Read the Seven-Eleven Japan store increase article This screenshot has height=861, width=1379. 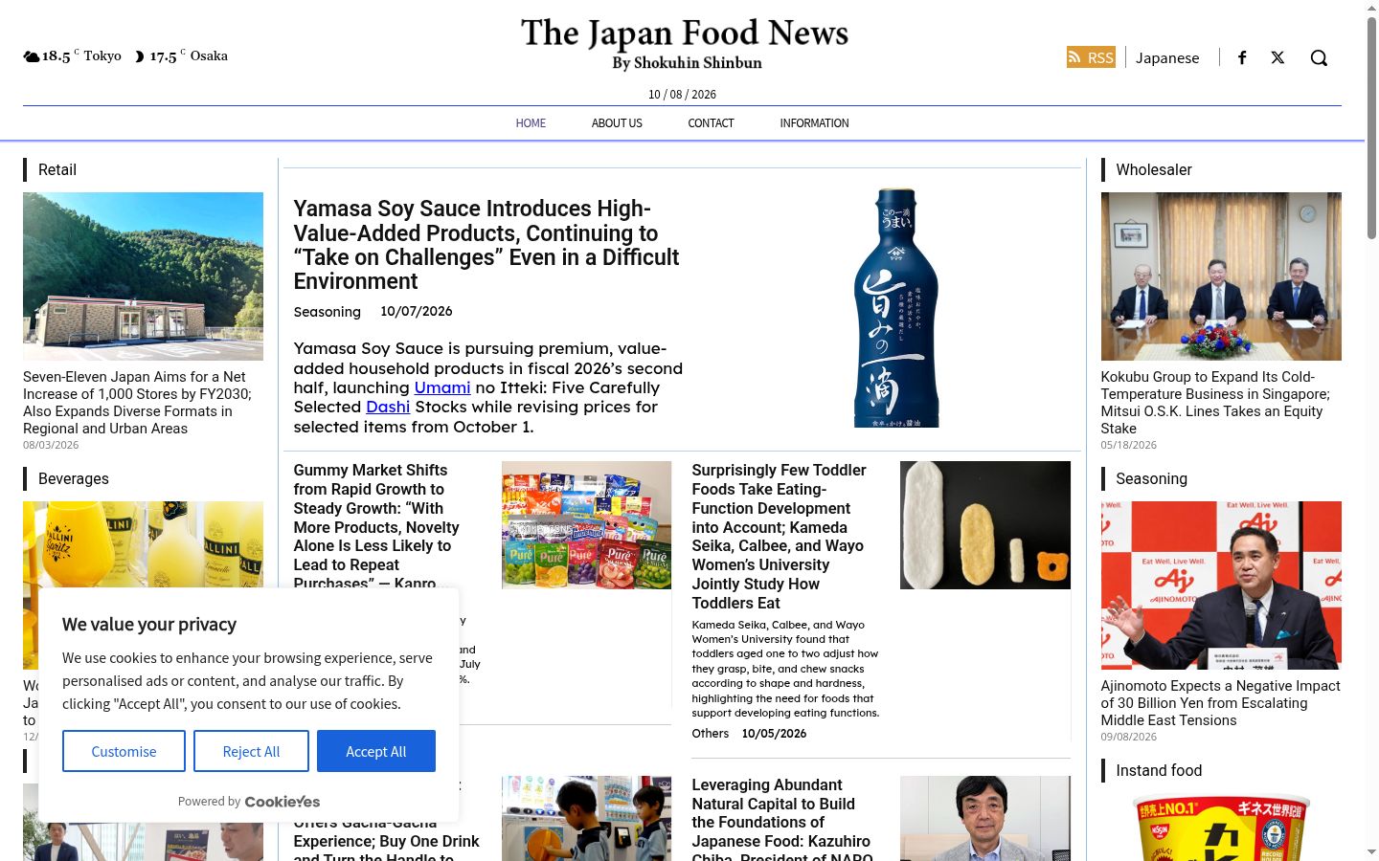pos(138,403)
